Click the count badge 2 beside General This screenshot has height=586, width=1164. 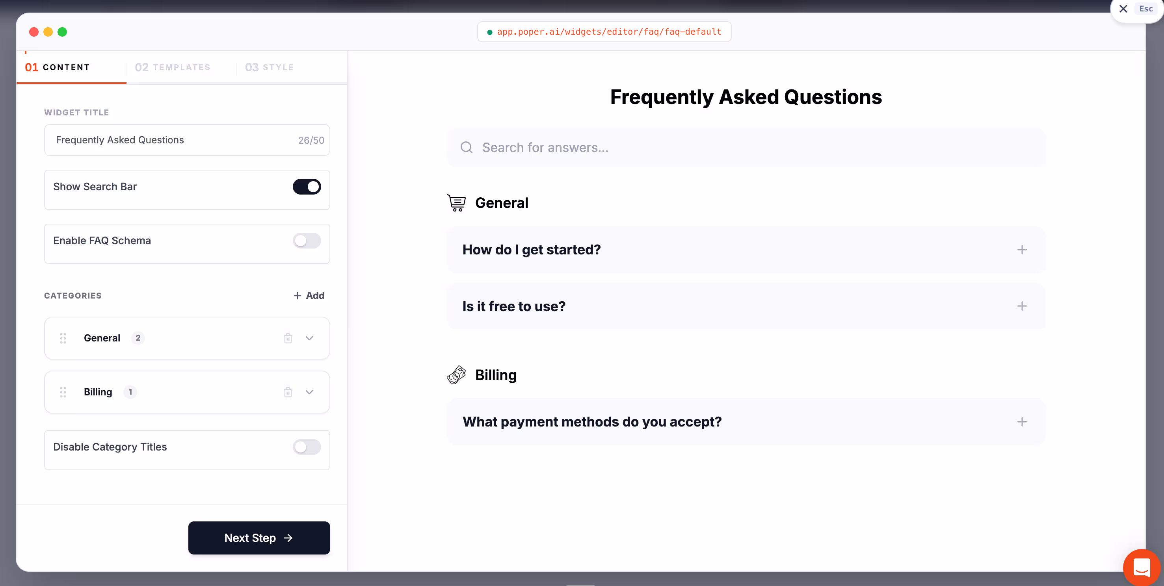(138, 338)
